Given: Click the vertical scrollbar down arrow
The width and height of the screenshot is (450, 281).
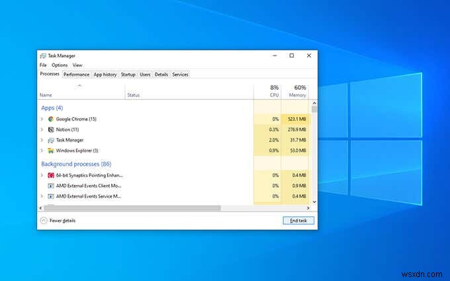Looking at the screenshot, I should point(314,202).
